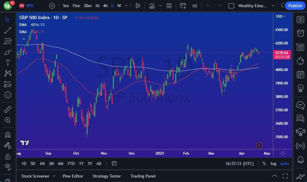Start Bar Replay mode
The width and height of the screenshot is (307, 182).
pyautogui.click(x=195, y=5)
